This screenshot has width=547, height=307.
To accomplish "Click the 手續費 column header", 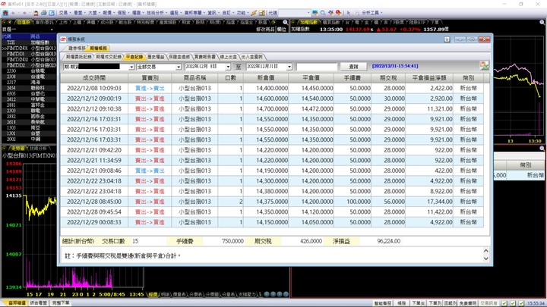I will point(353,78).
